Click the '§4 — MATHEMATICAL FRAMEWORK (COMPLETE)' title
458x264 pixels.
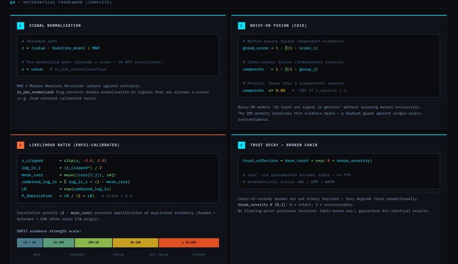(x=61, y=2)
